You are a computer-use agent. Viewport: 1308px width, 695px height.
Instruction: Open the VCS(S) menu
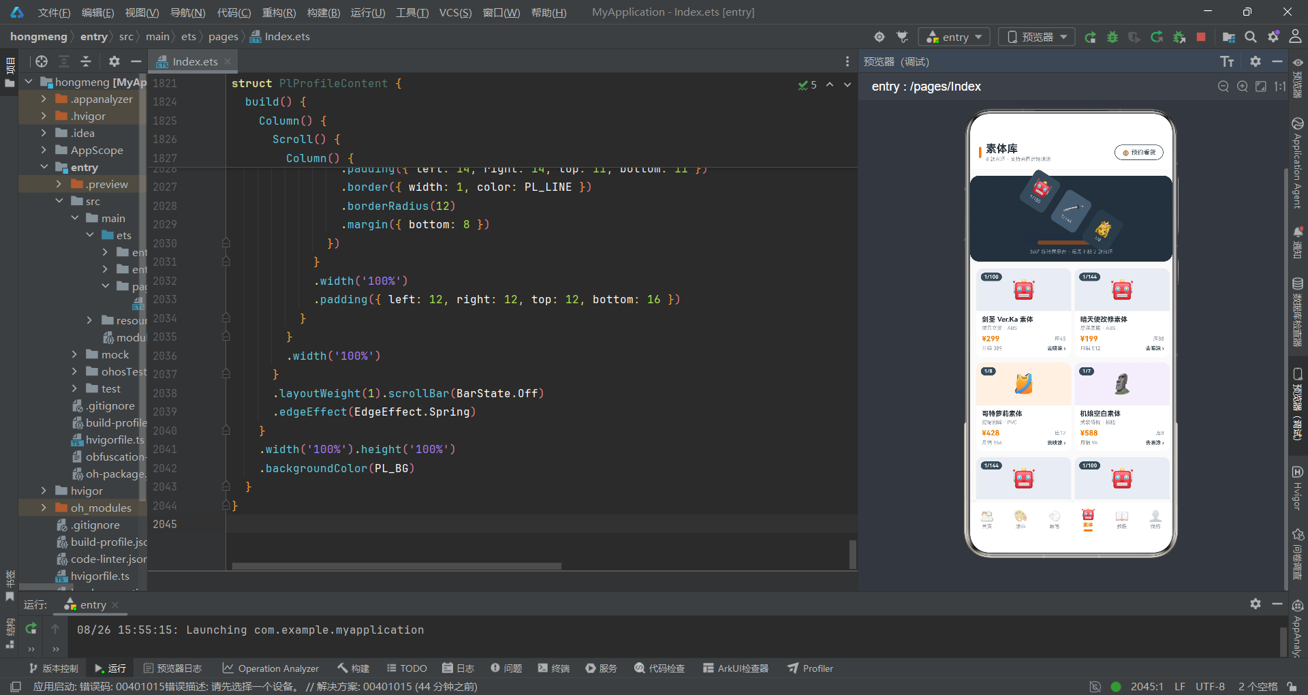click(455, 12)
